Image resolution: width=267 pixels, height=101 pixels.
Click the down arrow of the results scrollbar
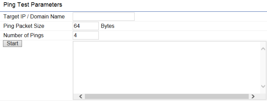click(263, 86)
